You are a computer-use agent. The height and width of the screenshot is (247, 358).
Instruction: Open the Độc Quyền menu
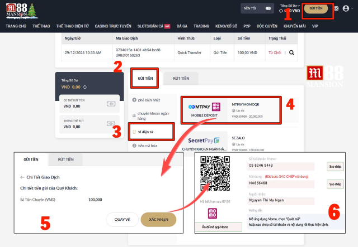point(267,26)
